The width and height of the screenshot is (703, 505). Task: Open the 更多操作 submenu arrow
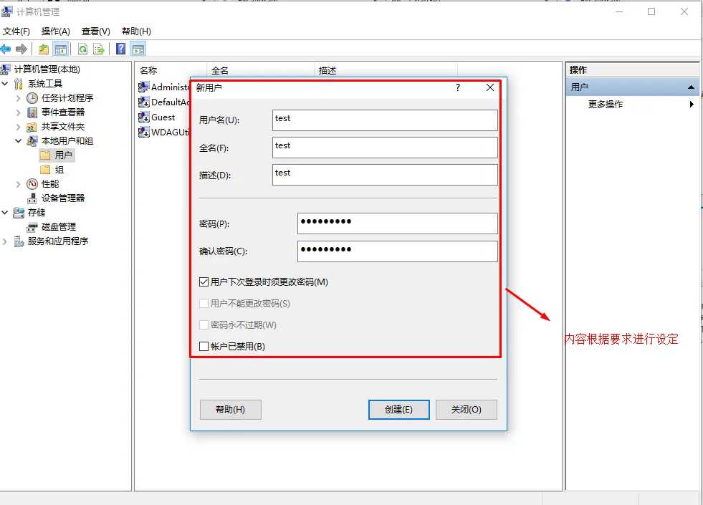pyautogui.click(x=692, y=104)
